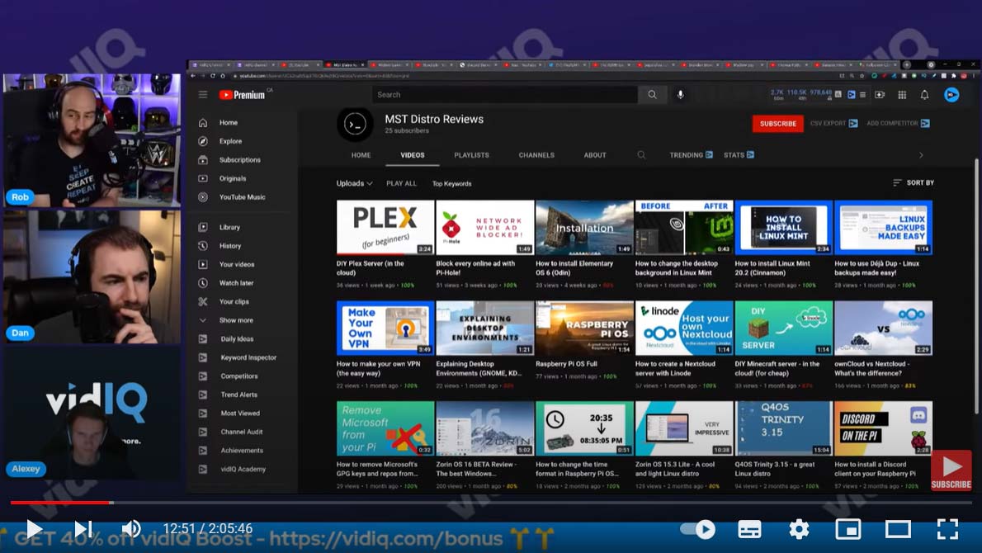
Task: Click the Add Competitor button
Action: point(898,123)
